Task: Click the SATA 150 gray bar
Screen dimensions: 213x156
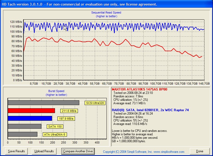Action: coord(25,126)
